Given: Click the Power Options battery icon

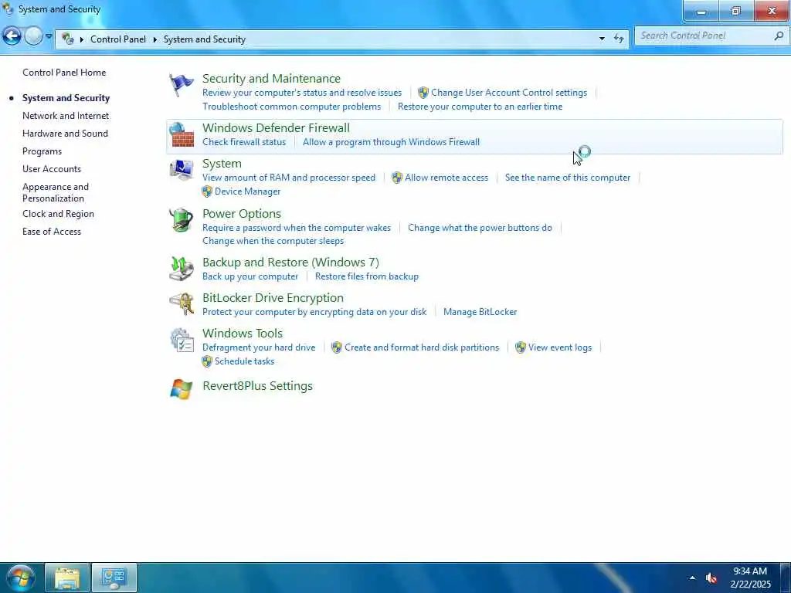Looking at the screenshot, I should click(x=181, y=220).
